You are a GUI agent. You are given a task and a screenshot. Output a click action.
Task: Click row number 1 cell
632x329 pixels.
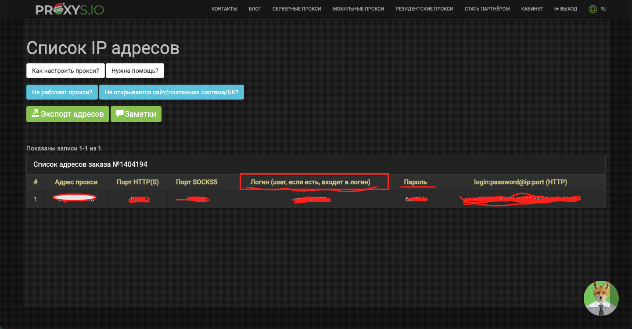[36, 199]
